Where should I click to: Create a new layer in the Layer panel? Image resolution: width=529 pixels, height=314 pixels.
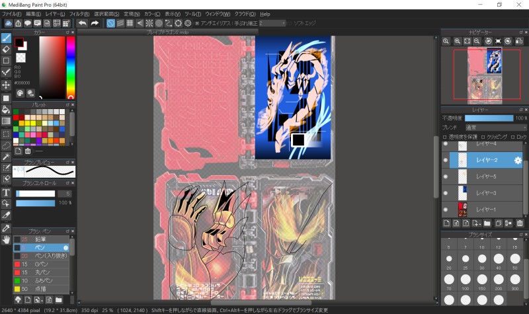[x=446, y=223]
